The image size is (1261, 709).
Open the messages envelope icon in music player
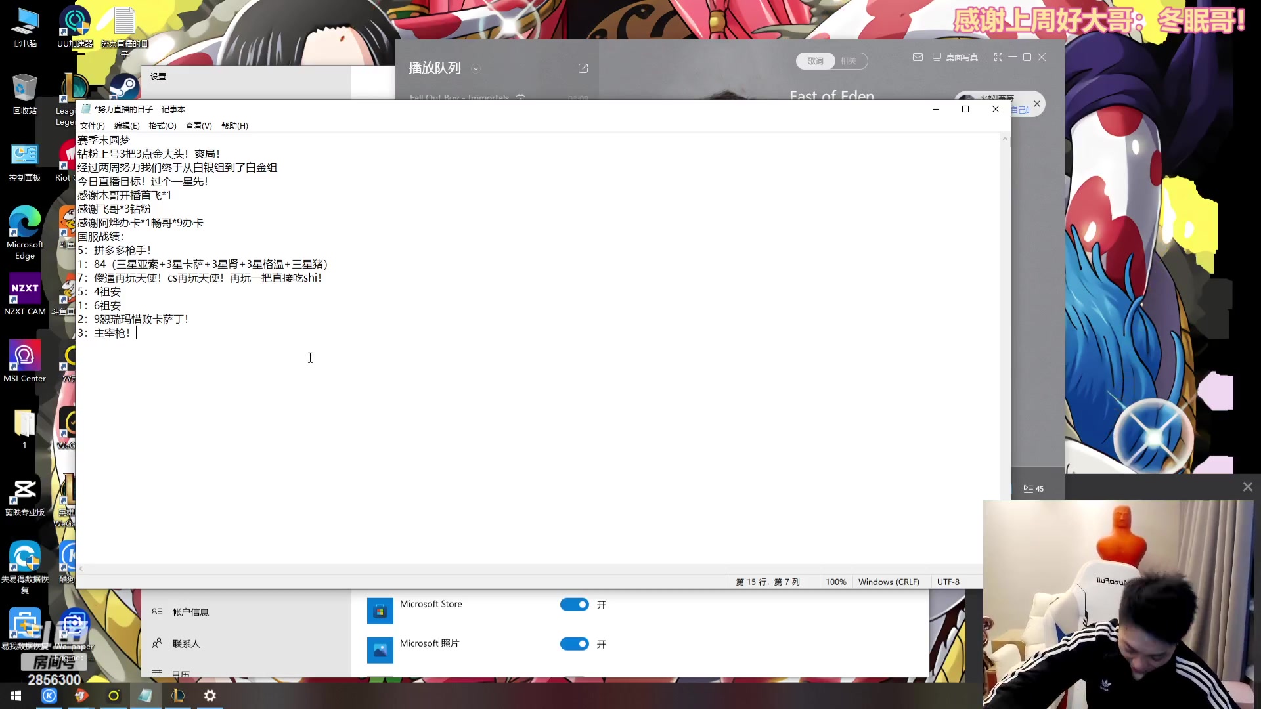click(x=918, y=57)
